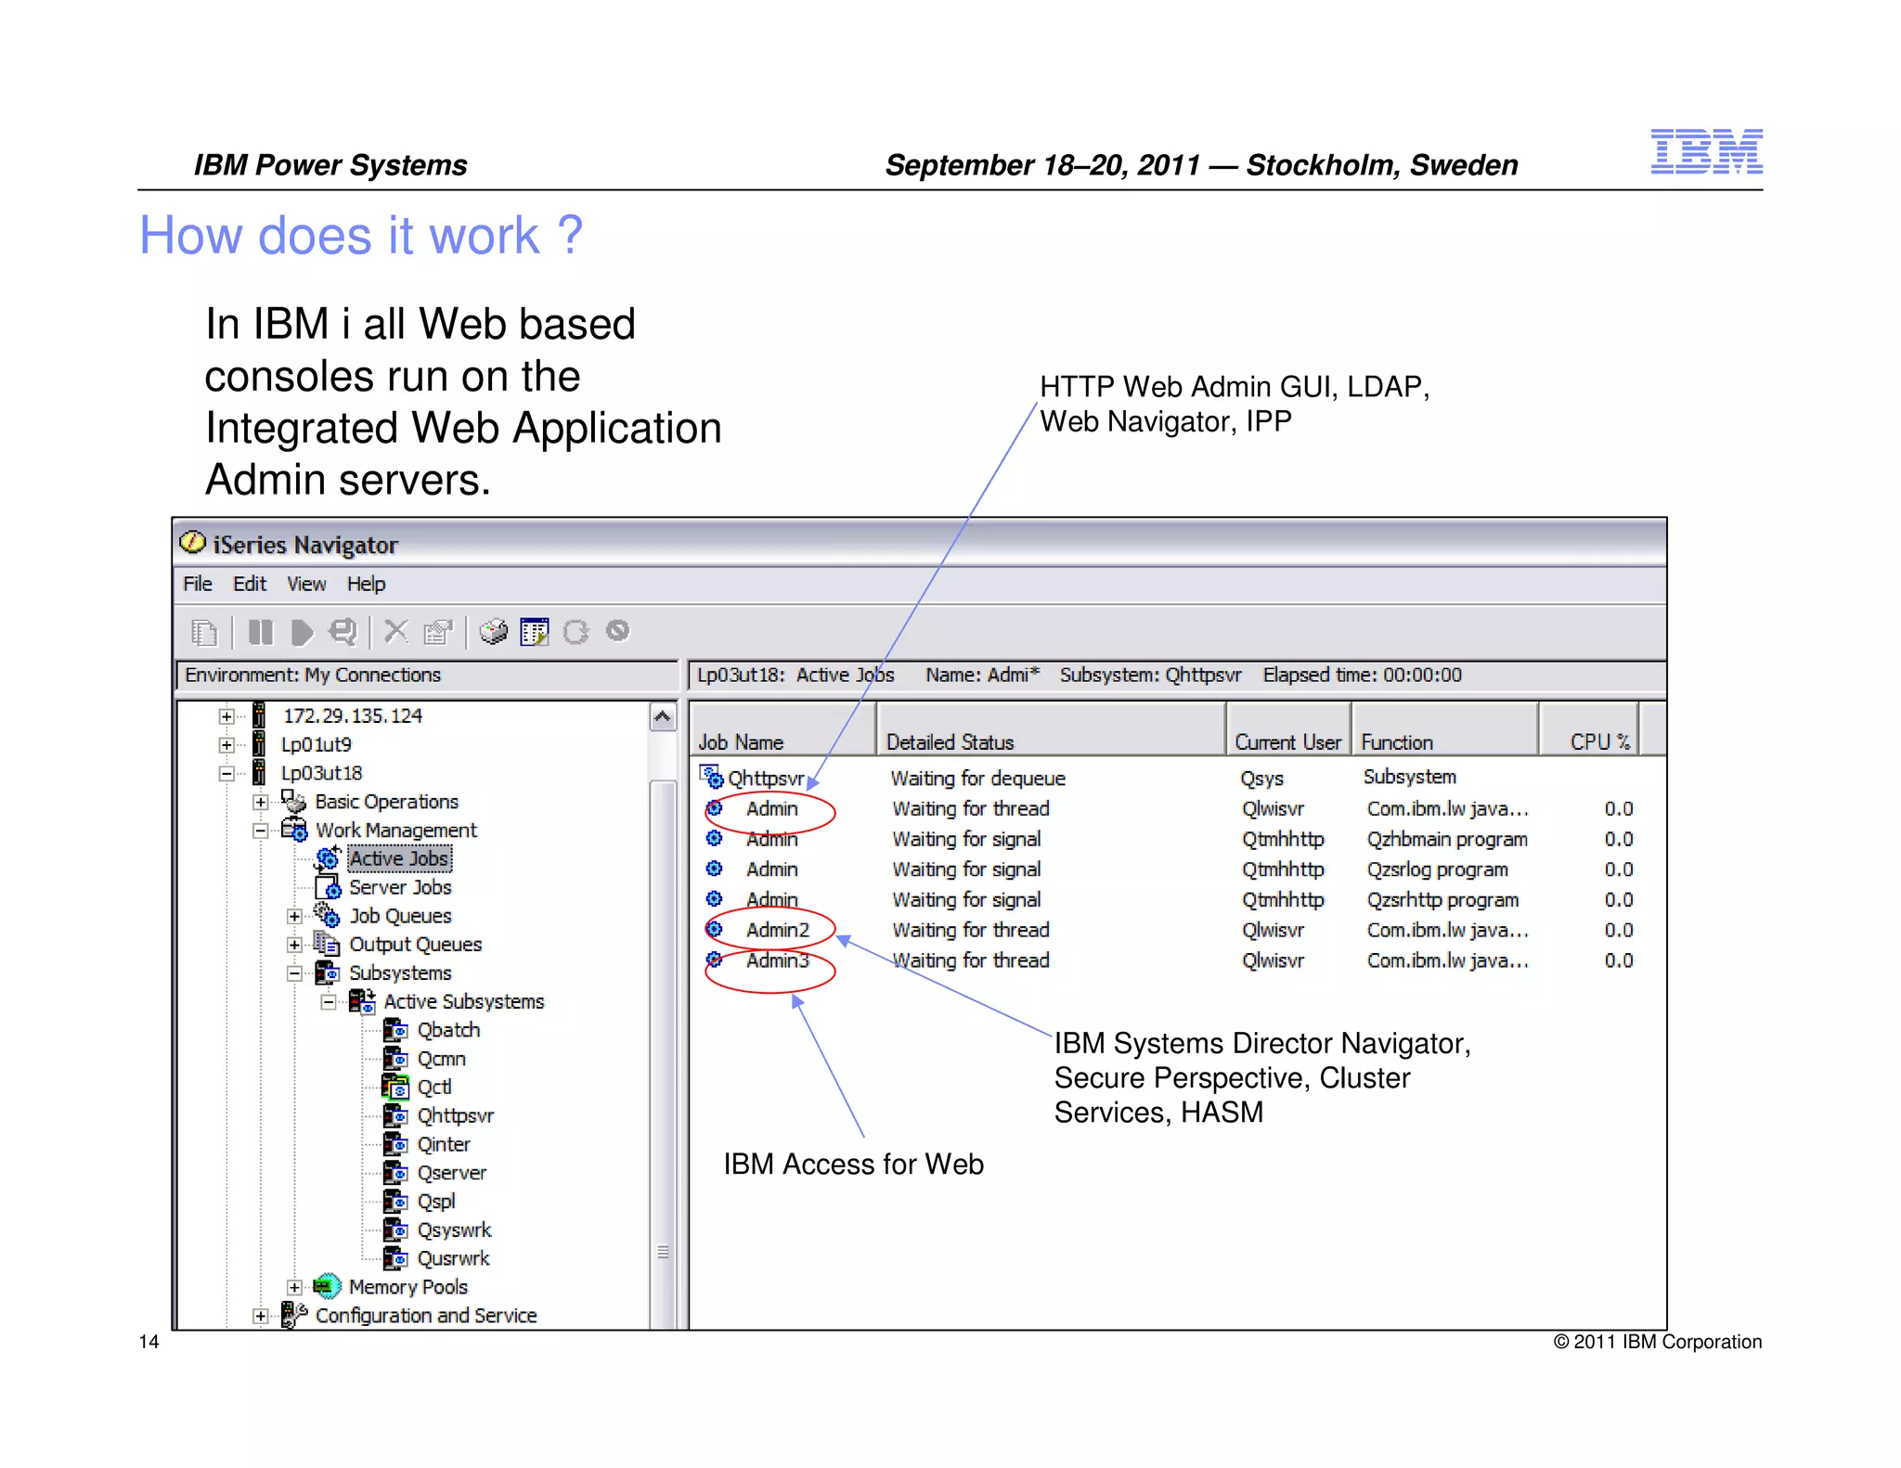Select the Active Jobs tree item
The width and height of the screenshot is (1901, 1468).
(399, 858)
